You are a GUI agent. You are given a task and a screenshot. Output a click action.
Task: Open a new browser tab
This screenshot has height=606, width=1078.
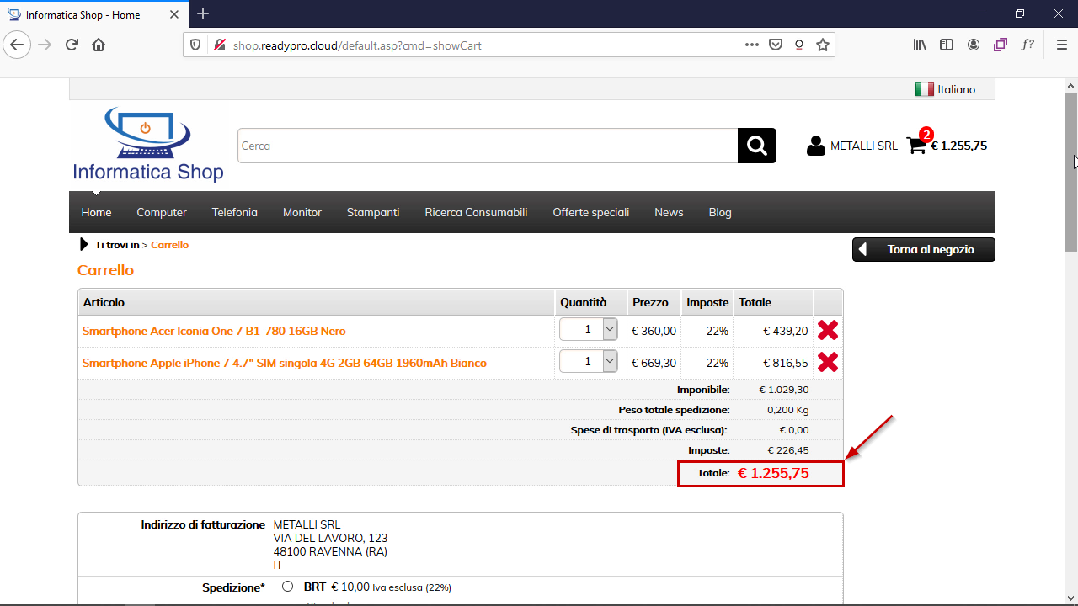click(x=203, y=13)
